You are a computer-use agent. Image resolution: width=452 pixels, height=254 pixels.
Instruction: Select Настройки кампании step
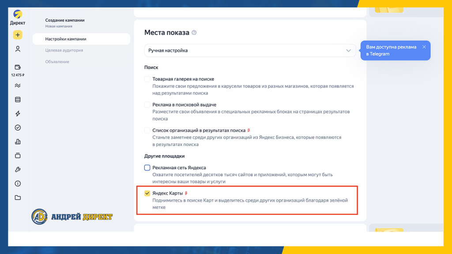[81, 39]
